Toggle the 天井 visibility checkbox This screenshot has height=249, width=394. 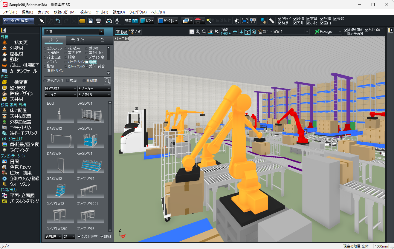(295, 23)
